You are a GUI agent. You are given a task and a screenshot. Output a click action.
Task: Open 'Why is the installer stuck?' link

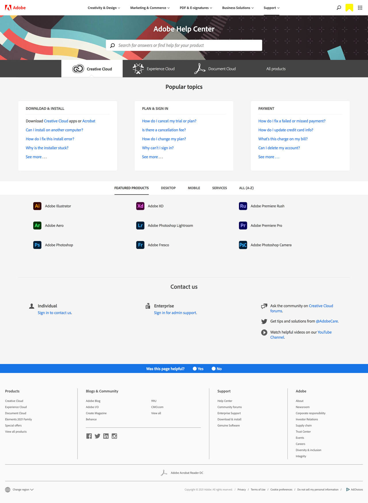47,148
